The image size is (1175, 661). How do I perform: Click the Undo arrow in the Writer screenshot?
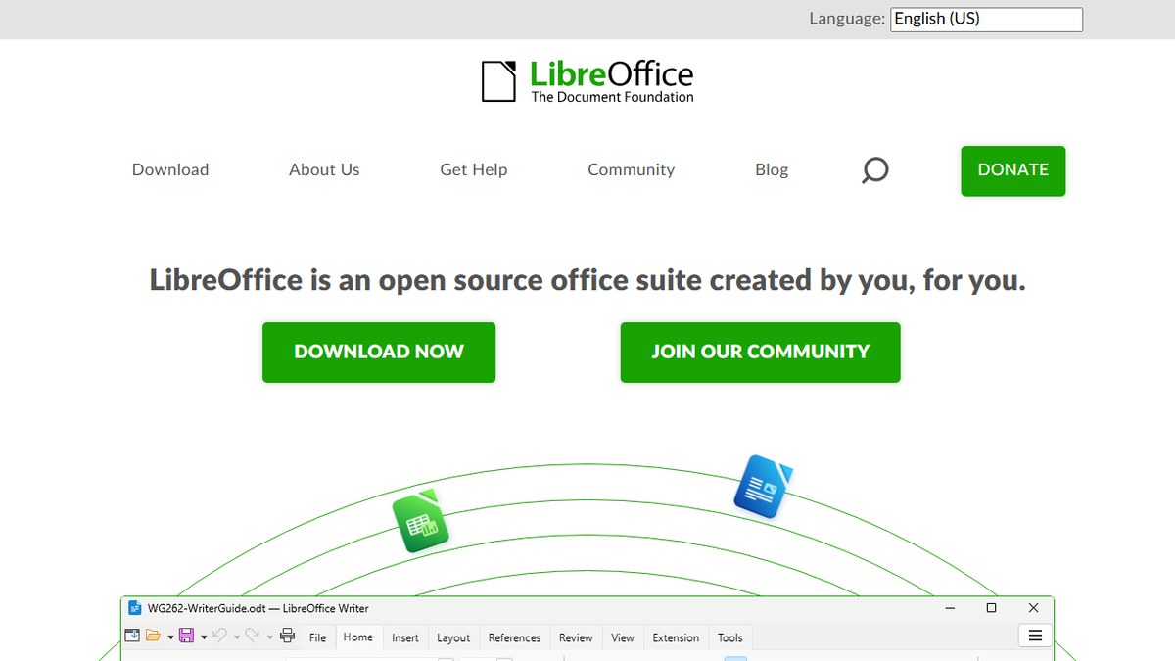point(219,635)
